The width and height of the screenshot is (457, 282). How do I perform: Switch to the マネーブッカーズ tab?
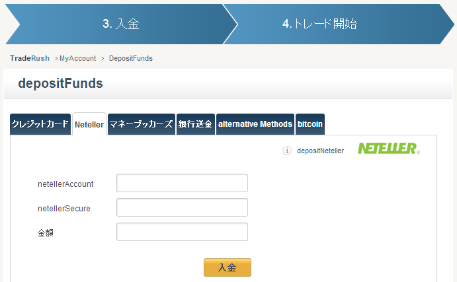tap(142, 124)
